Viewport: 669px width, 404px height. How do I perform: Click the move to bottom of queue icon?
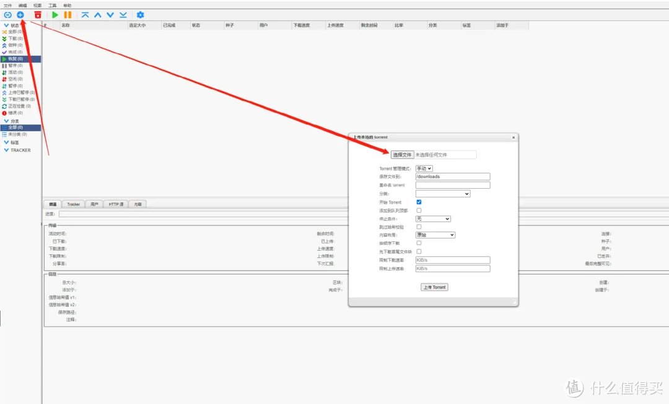click(x=123, y=14)
